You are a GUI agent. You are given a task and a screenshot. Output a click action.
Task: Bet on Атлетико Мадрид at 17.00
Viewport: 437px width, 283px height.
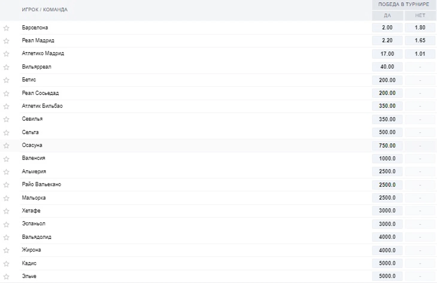pyautogui.click(x=387, y=54)
